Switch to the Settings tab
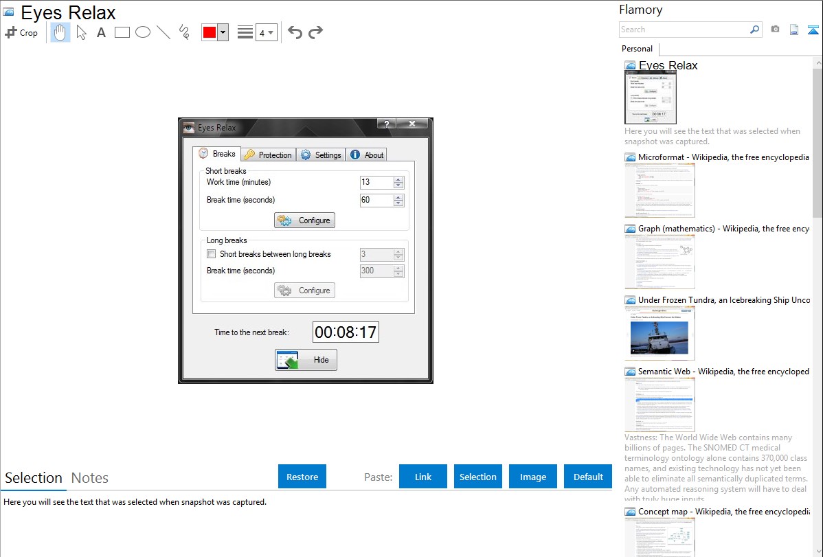823x557 pixels. pos(321,155)
